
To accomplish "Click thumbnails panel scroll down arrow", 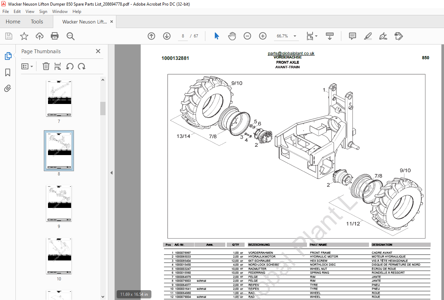I will pos(103,297).
